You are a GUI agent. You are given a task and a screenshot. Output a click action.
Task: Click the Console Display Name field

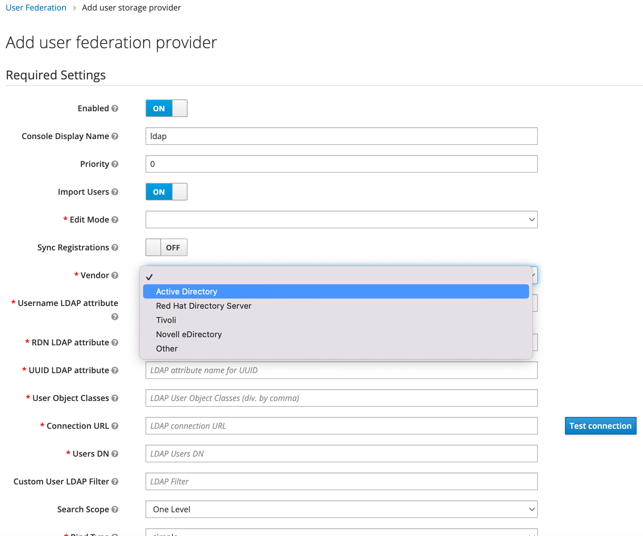coord(342,136)
